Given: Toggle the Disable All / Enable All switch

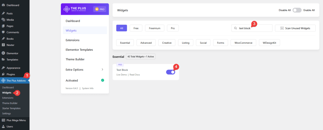Looking at the screenshot, I should click(297, 10).
